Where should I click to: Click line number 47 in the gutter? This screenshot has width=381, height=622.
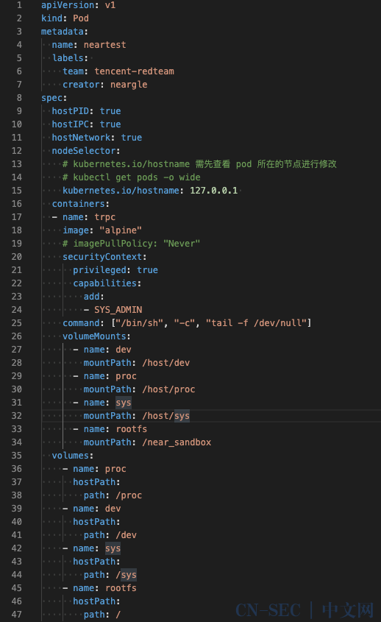click(17, 615)
